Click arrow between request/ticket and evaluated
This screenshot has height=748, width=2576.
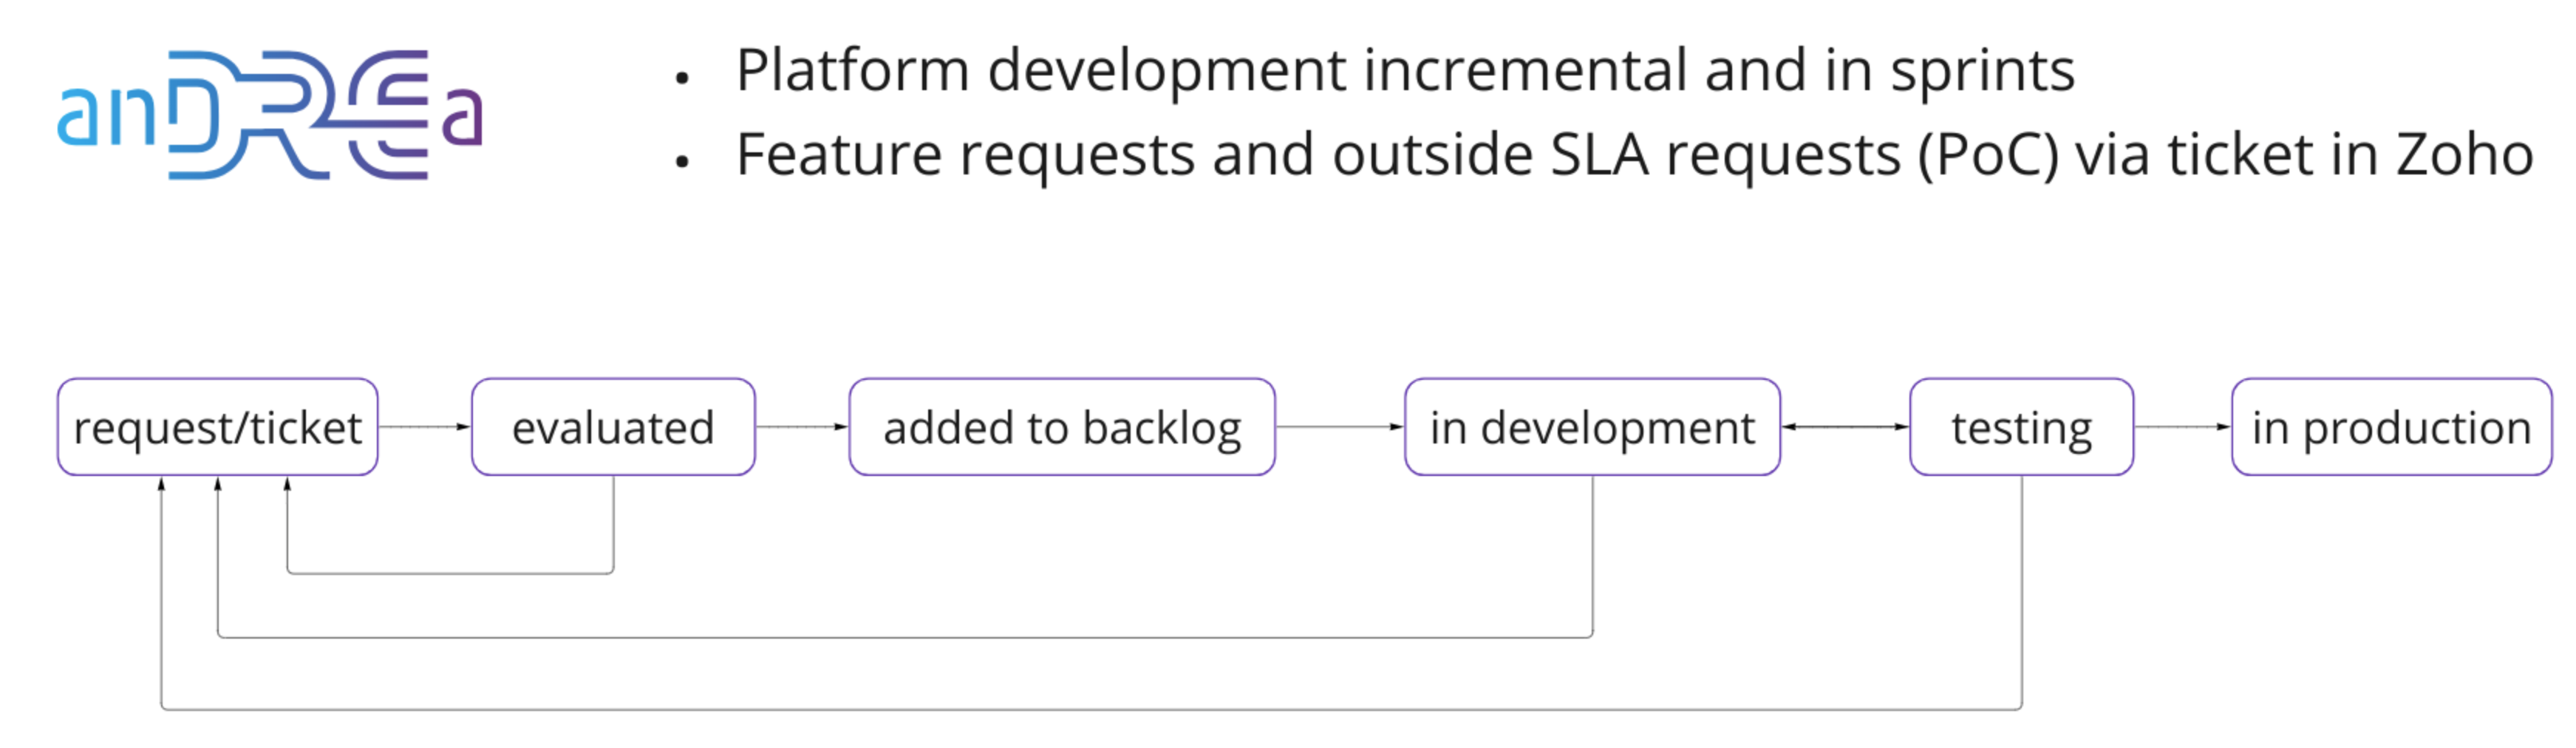tap(424, 427)
